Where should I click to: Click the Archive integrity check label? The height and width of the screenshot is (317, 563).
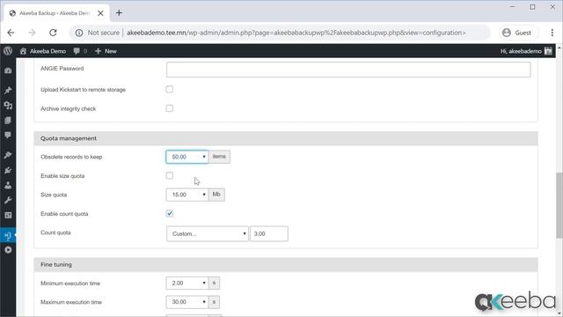click(x=69, y=108)
